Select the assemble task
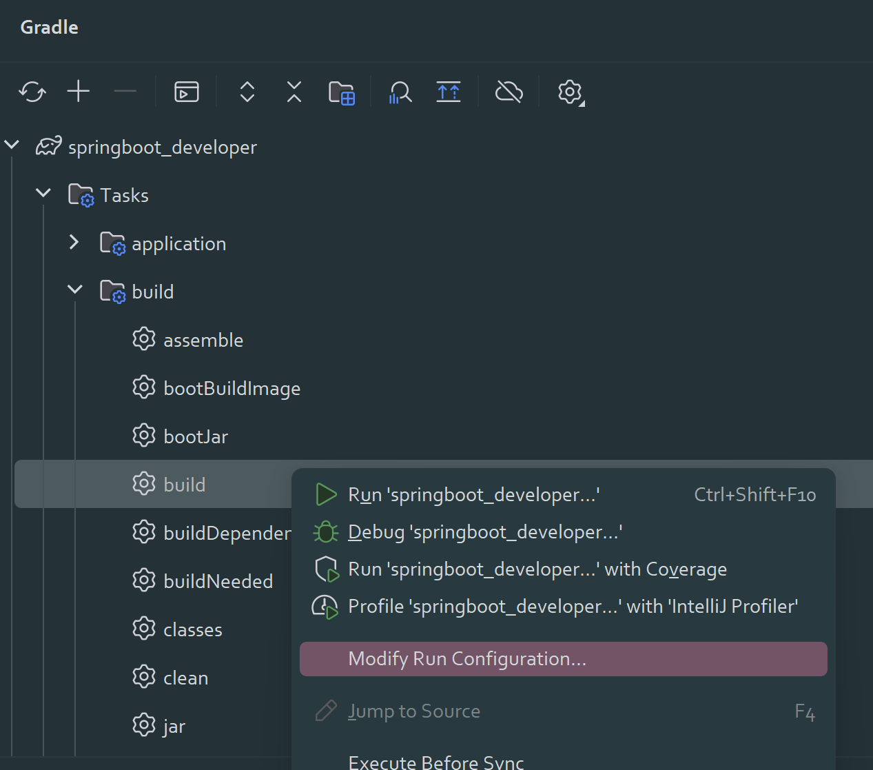This screenshot has height=770, width=873. [203, 340]
